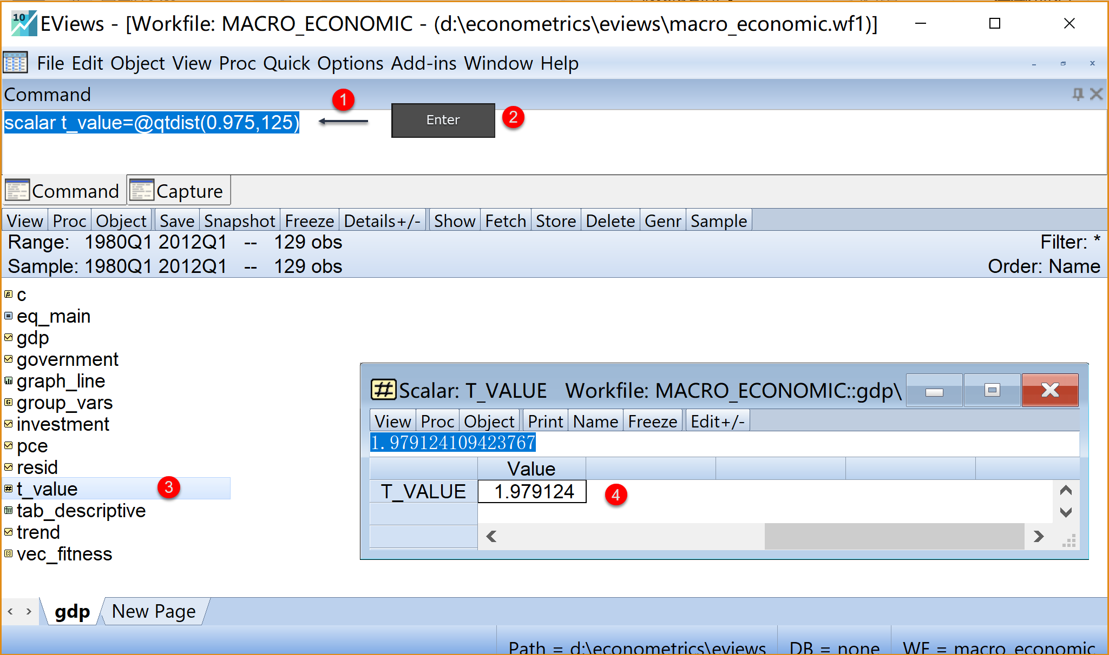
Task: Open the New Page workfile tab
Action: pos(154,611)
